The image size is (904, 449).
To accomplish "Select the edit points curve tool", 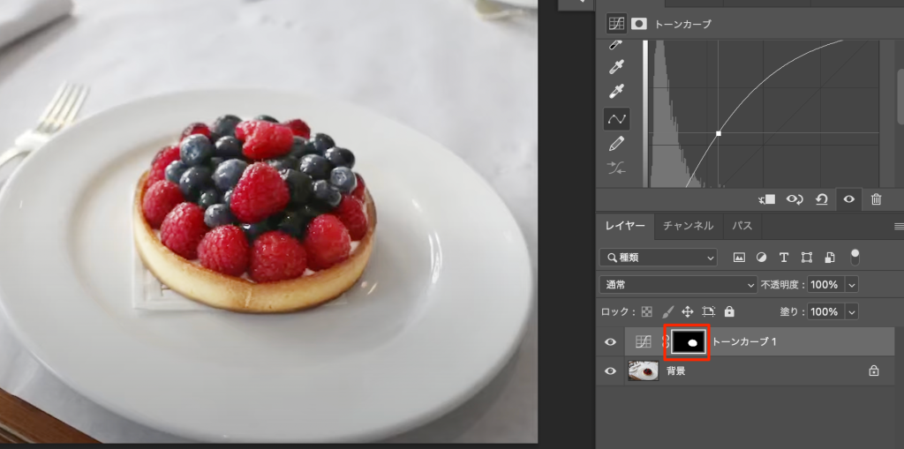I will point(616,118).
